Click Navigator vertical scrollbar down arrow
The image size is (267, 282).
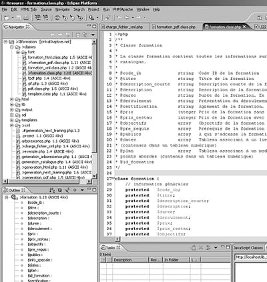(x=94, y=176)
